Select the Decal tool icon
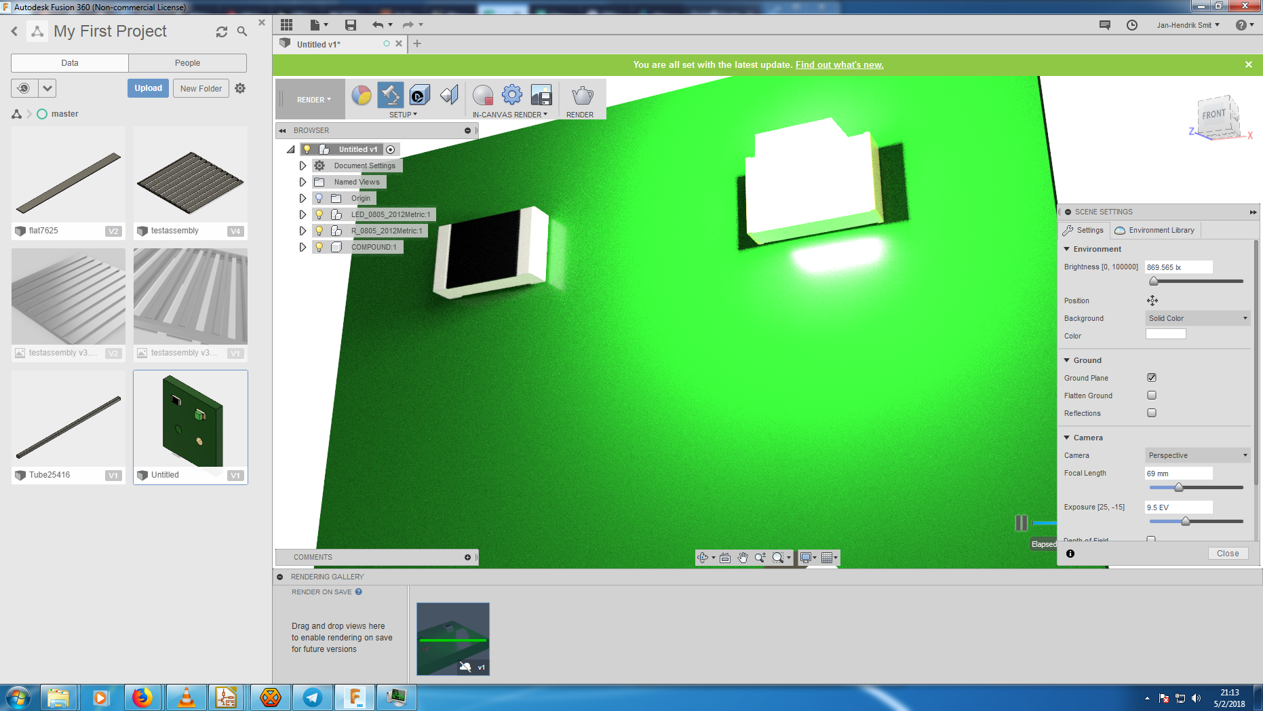The width and height of the screenshot is (1263, 711). (419, 95)
